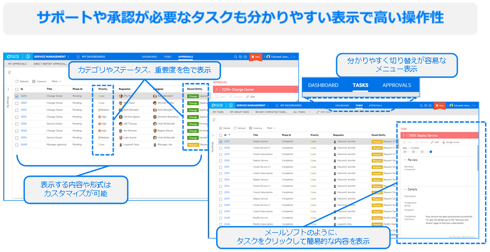This screenshot has width=490, height=252.
Task: Uncheck the checked row 12294 checkbox
Action: [16, 96]
